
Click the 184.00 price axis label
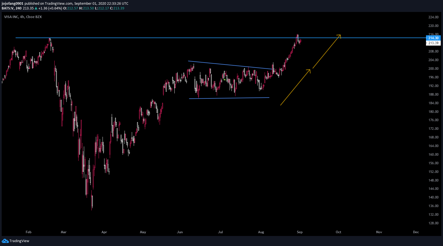coord(433,103)
